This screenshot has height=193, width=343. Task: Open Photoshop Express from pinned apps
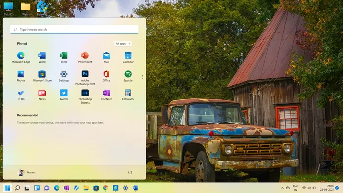(x=85, y=96)
